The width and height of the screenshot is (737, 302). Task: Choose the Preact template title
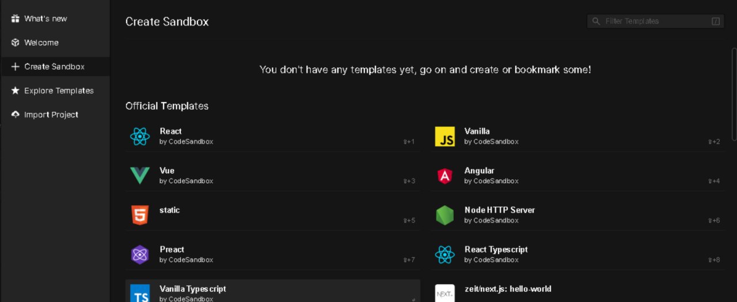click(x=172, y=250)
